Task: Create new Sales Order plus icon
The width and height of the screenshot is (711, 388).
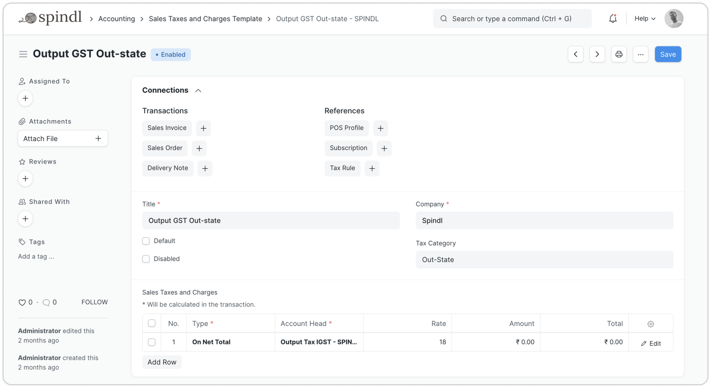Action: click(199, 148)
